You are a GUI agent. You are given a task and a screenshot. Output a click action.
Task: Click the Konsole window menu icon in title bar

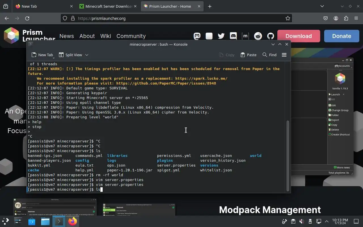(x=31, y=44)
